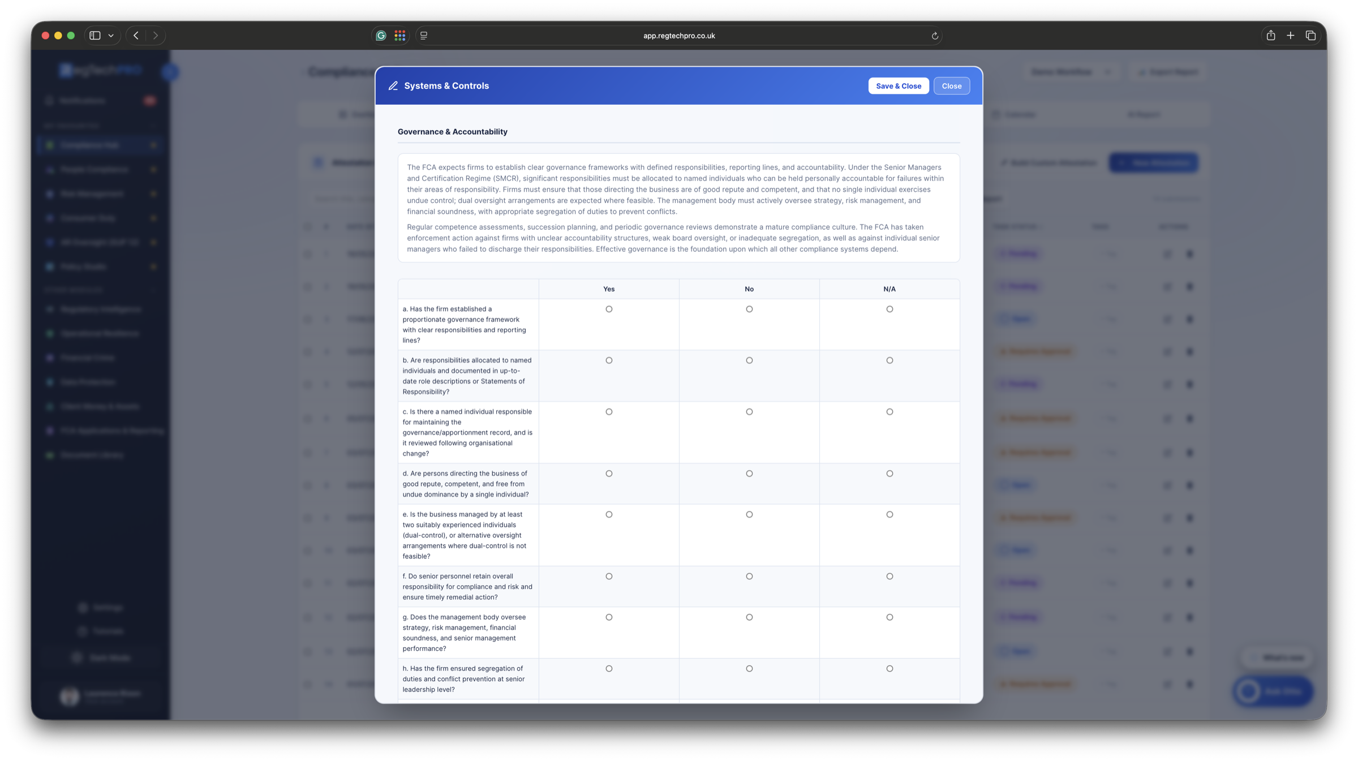Screen dimensions: 1358x761
Task: Select N/A for question d good repute
Action: click(889, 474)
